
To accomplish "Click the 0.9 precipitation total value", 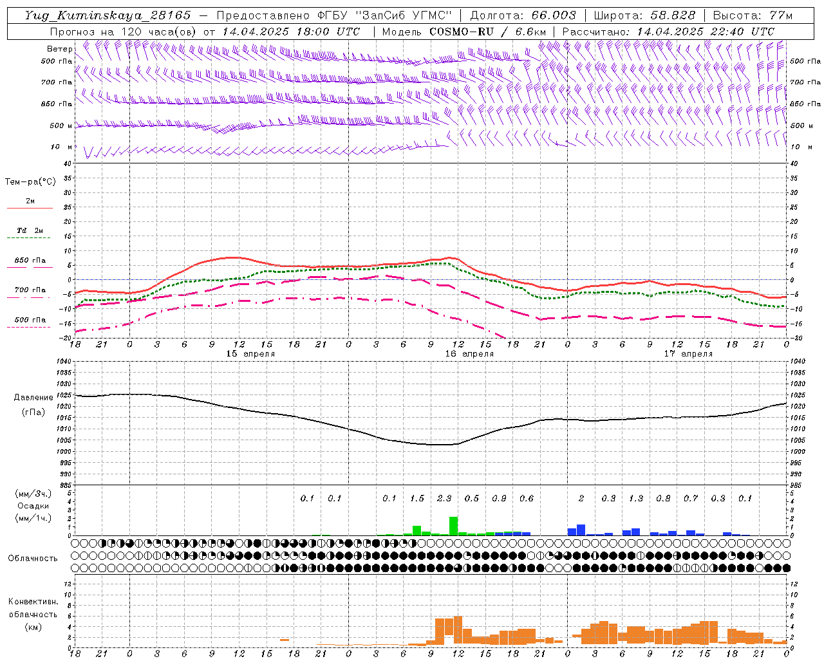I will [x=499, y=498].
